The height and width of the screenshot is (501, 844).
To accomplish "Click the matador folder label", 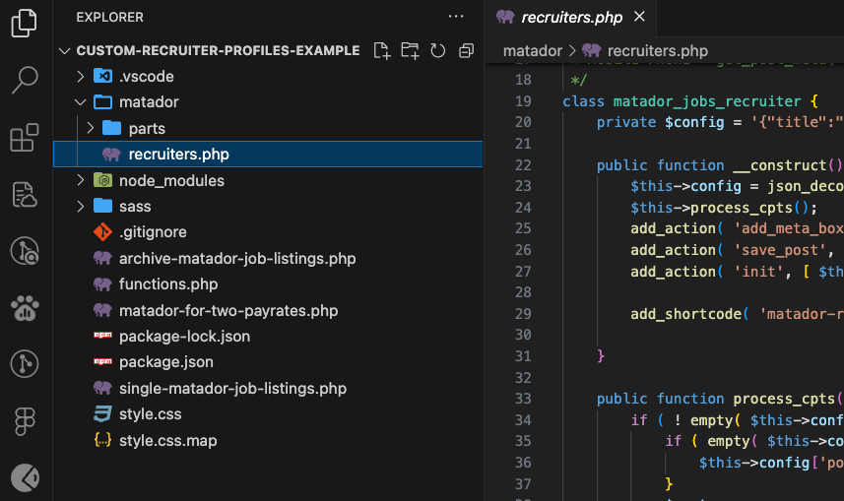I will [149, 102].
